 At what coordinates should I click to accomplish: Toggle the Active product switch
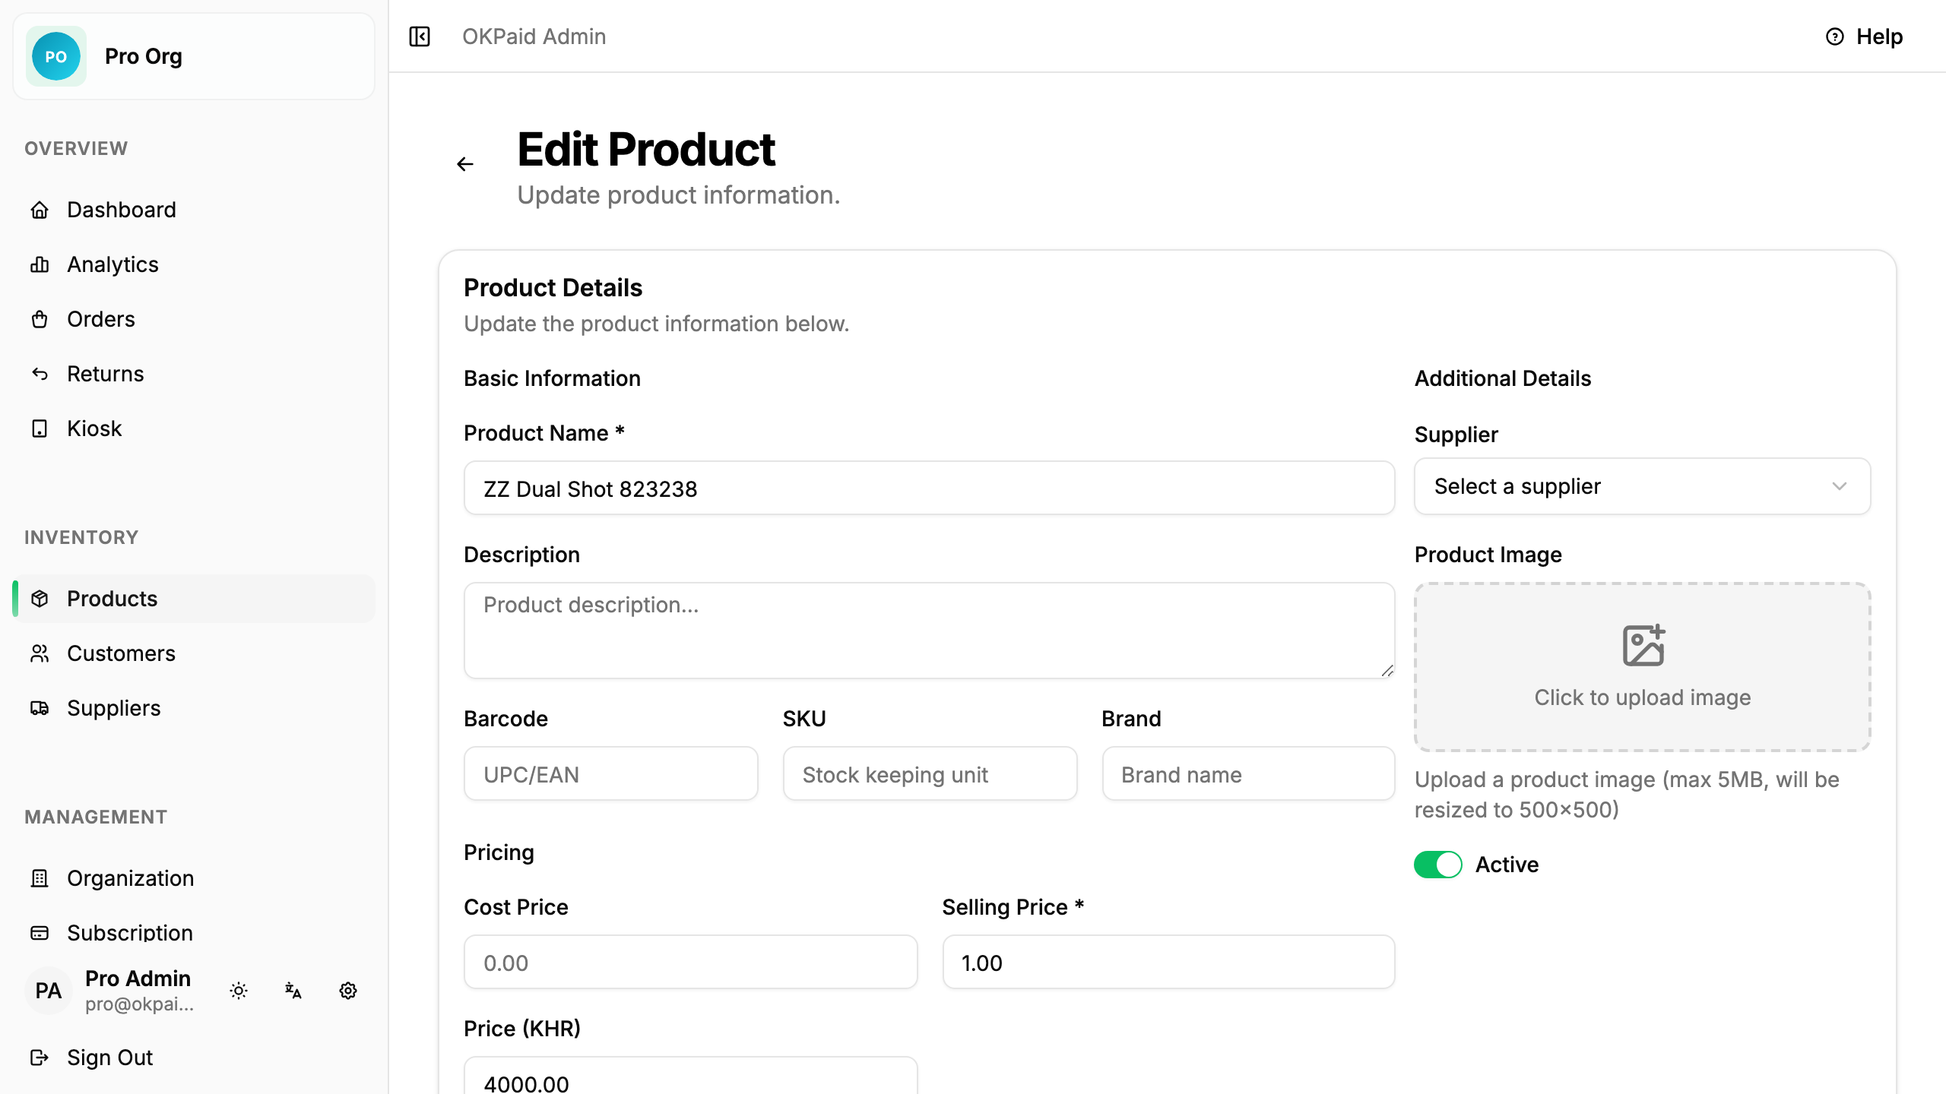tap(1437, 865)
